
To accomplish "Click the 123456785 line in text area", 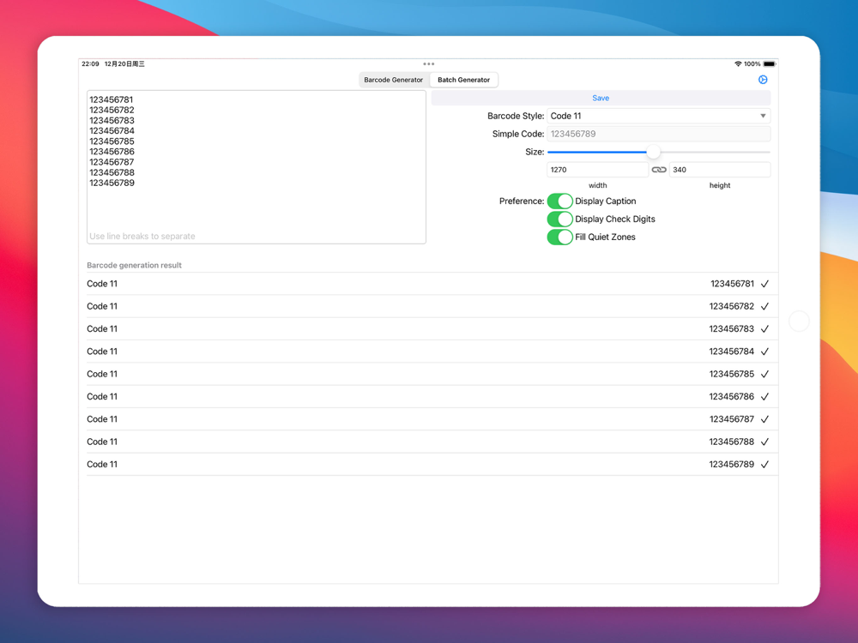I will [x=112, y=141].
